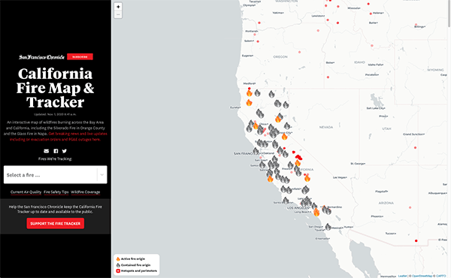Click red hotspot marker near Tucson
Screen dimensions: 451x278
(x=416, y=240)
